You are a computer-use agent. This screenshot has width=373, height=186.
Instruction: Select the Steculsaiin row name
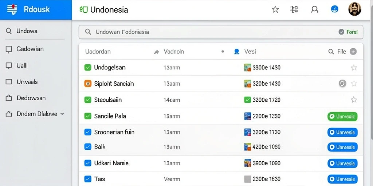pos(108,100)
